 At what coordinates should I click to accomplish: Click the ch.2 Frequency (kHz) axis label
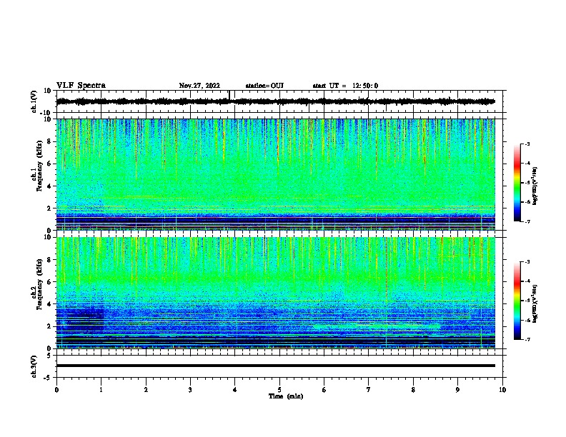click(x=37, y=284)
